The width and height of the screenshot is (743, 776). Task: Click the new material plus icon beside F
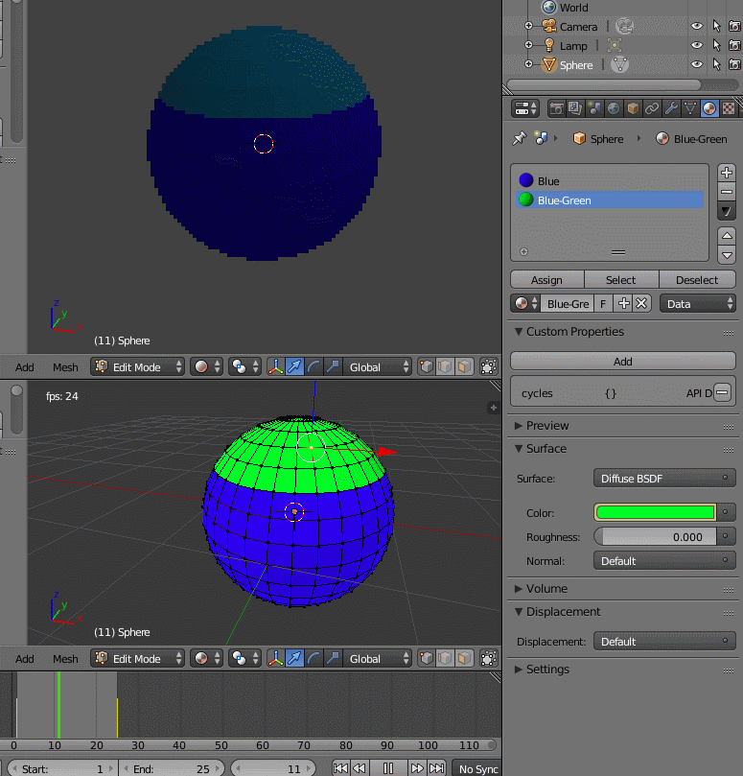point(623,303)
